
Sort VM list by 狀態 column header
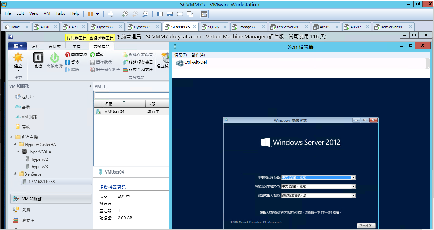(157, 104)
